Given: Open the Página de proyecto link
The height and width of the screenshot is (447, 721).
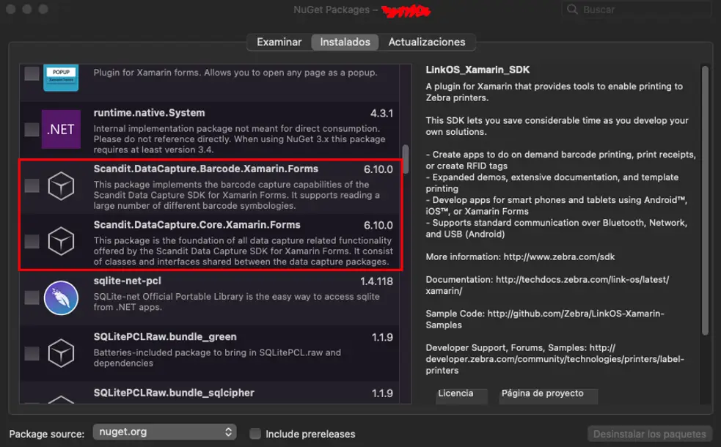Looking at the screenshot, I should tap(543, 394).
